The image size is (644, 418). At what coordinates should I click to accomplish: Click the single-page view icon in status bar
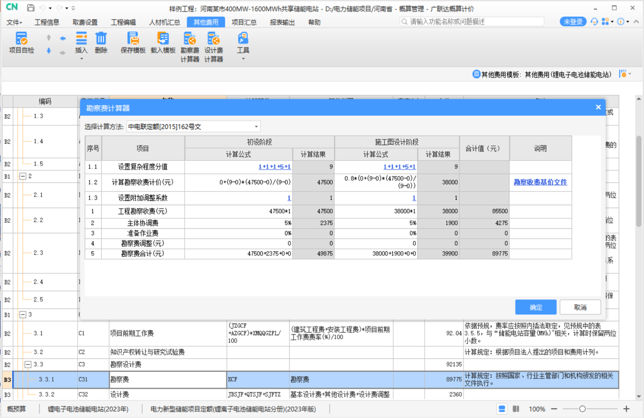(x=502, y=409)
